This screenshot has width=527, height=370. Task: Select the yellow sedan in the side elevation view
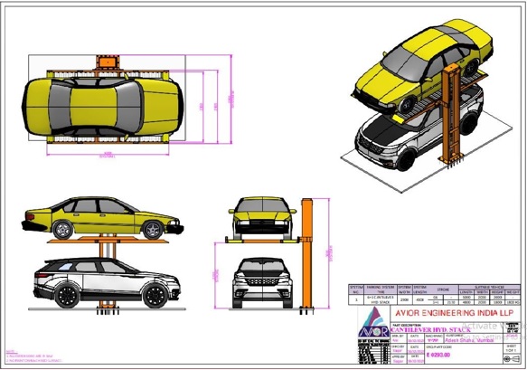click(102, 218)
